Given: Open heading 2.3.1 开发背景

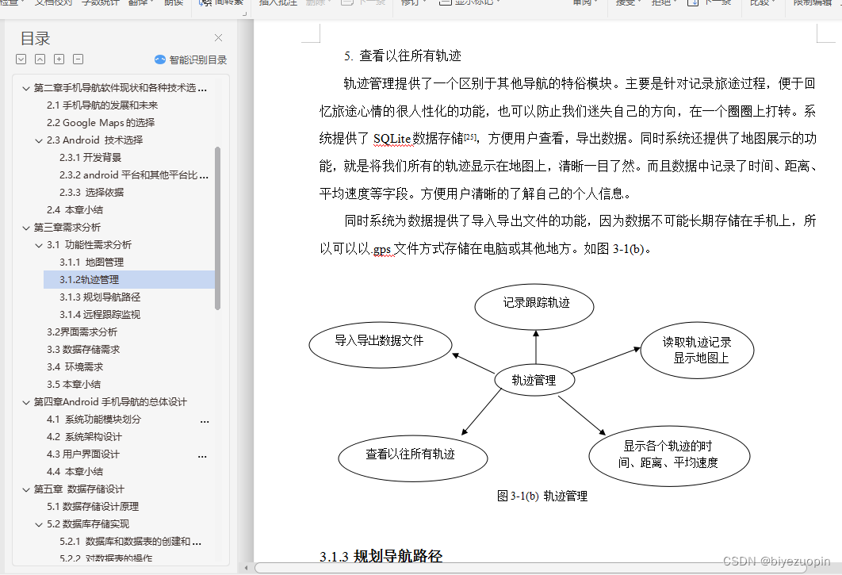Looking at the screenshot, I should 90,158.
